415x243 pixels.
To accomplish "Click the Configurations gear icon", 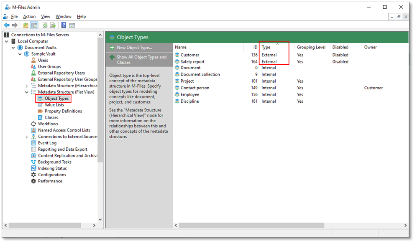I will pos(33,175).
